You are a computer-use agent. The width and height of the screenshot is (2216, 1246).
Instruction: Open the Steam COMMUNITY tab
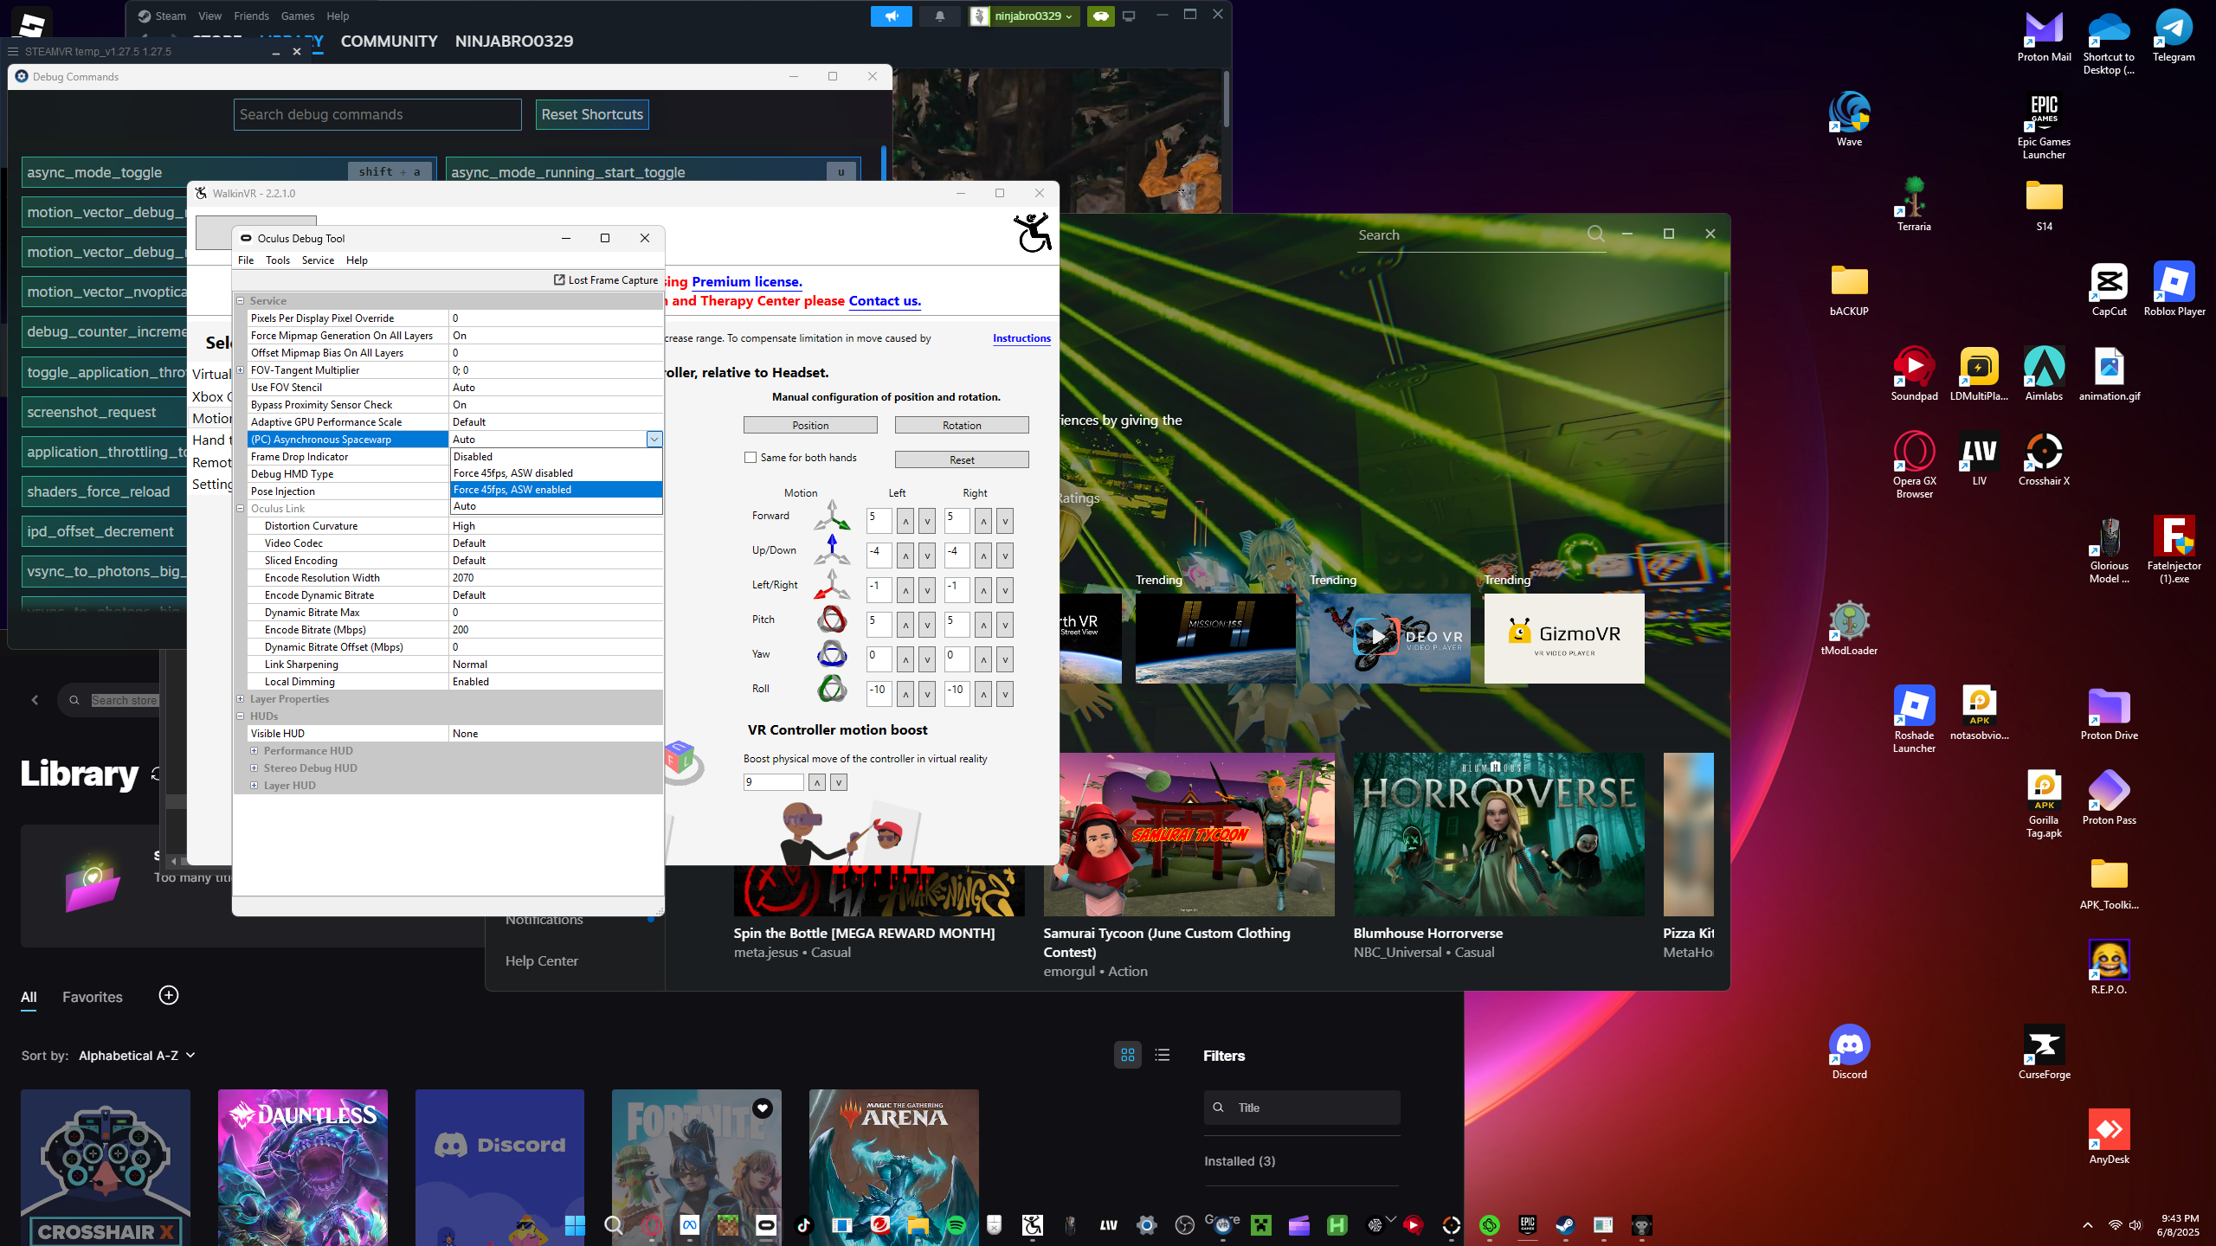[389, 42]
